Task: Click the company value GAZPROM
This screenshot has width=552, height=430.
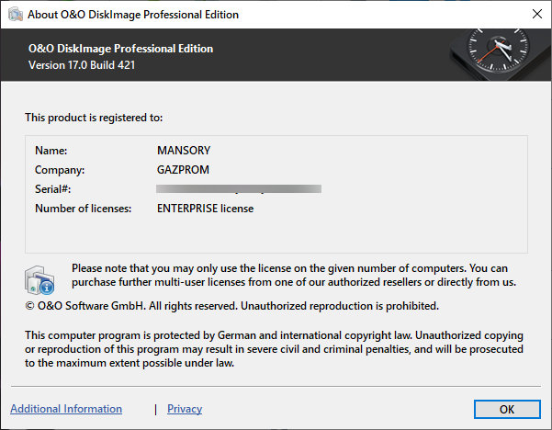Action: click(x=184, y=169)
